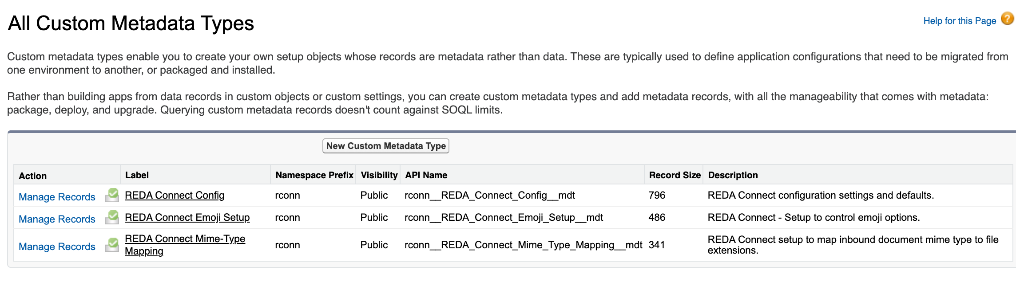This screenshot has width=1016, height=282.
Task: Click the help question mark icon
Action: coord(1007,19)
